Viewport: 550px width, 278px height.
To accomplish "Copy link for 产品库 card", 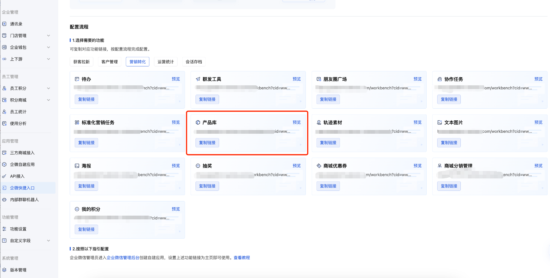I will pyautogui.click(x=207, y=143).
